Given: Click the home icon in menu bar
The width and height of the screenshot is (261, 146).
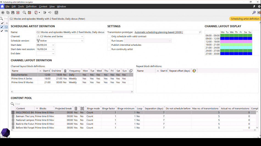Looking at the screenshot, I should 2,6.
